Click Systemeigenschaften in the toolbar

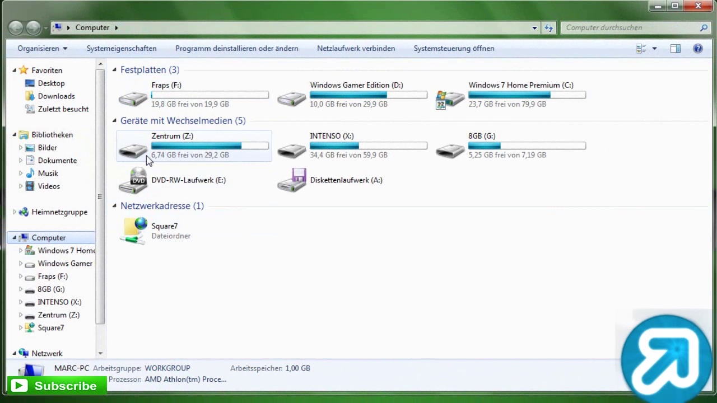coord(122,49)
